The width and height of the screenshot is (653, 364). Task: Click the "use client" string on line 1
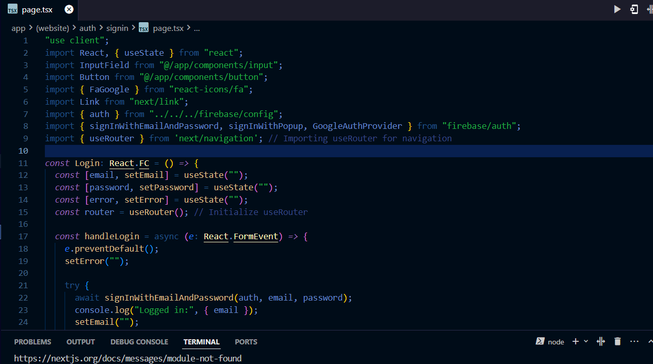[x=75, y=40]
